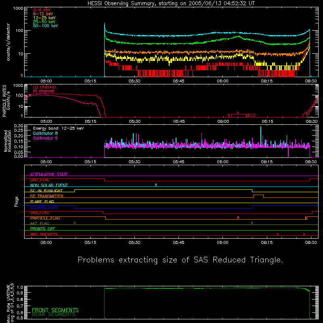Click the HI channel legend label

[x=44, y=91]
